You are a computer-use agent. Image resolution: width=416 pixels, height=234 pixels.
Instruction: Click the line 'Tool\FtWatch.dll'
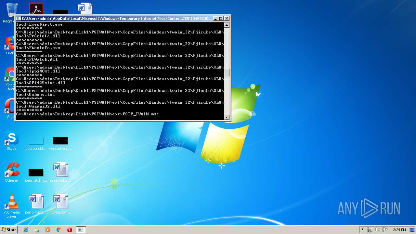(x=37, y=59)
